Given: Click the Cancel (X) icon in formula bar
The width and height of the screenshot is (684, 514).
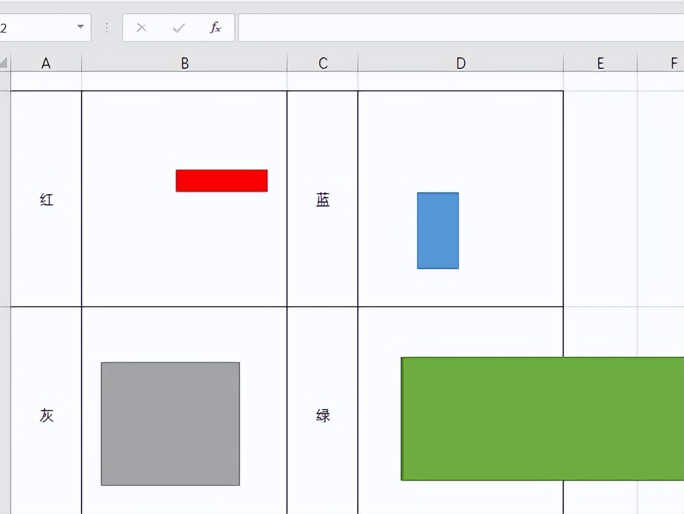Looking at the screenshot, I should click(x=142, y=28).
